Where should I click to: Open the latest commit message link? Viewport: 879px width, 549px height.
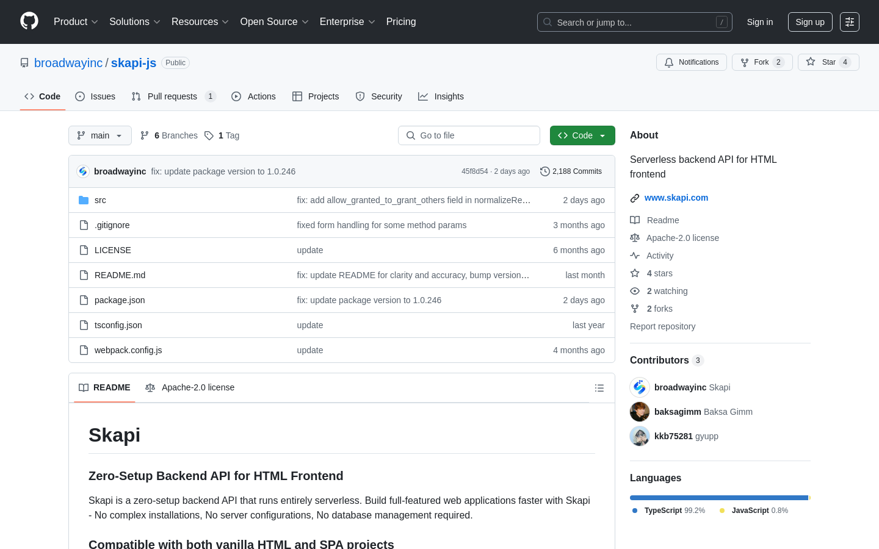(x=223, y=171)
